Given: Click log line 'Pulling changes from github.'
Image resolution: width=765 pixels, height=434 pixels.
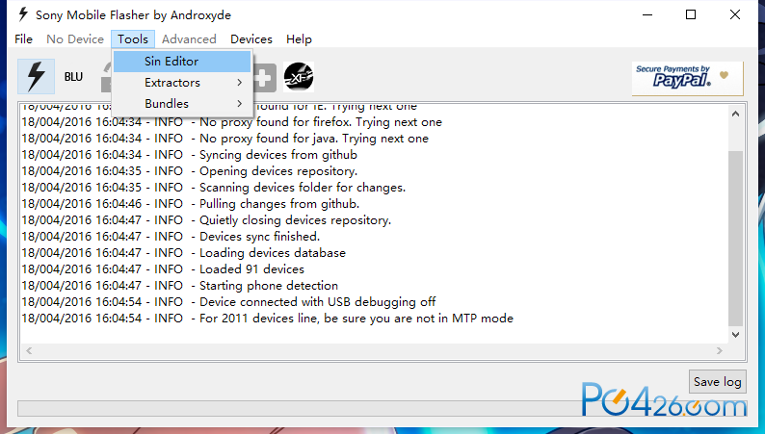Looking at the screenshot, I should (190, 204).
